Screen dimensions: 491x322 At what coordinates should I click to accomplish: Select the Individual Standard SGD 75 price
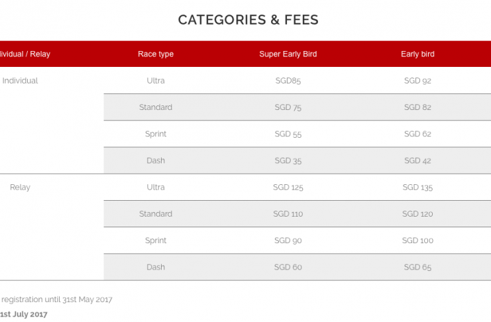[x=288, y=107]
